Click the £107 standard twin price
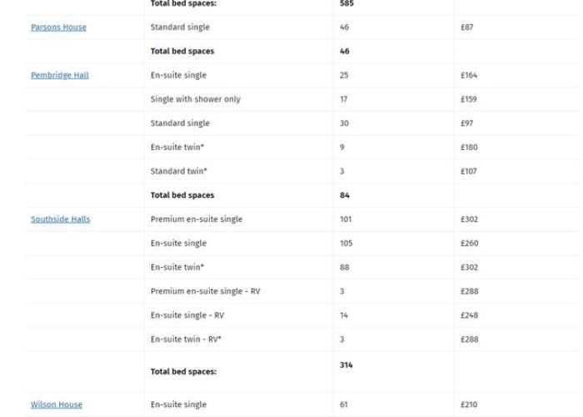This screenshot has width=583, height=417. click(x=468, y=171)
